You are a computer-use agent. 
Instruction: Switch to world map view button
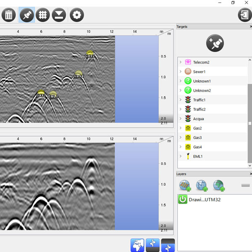(138, 245)
